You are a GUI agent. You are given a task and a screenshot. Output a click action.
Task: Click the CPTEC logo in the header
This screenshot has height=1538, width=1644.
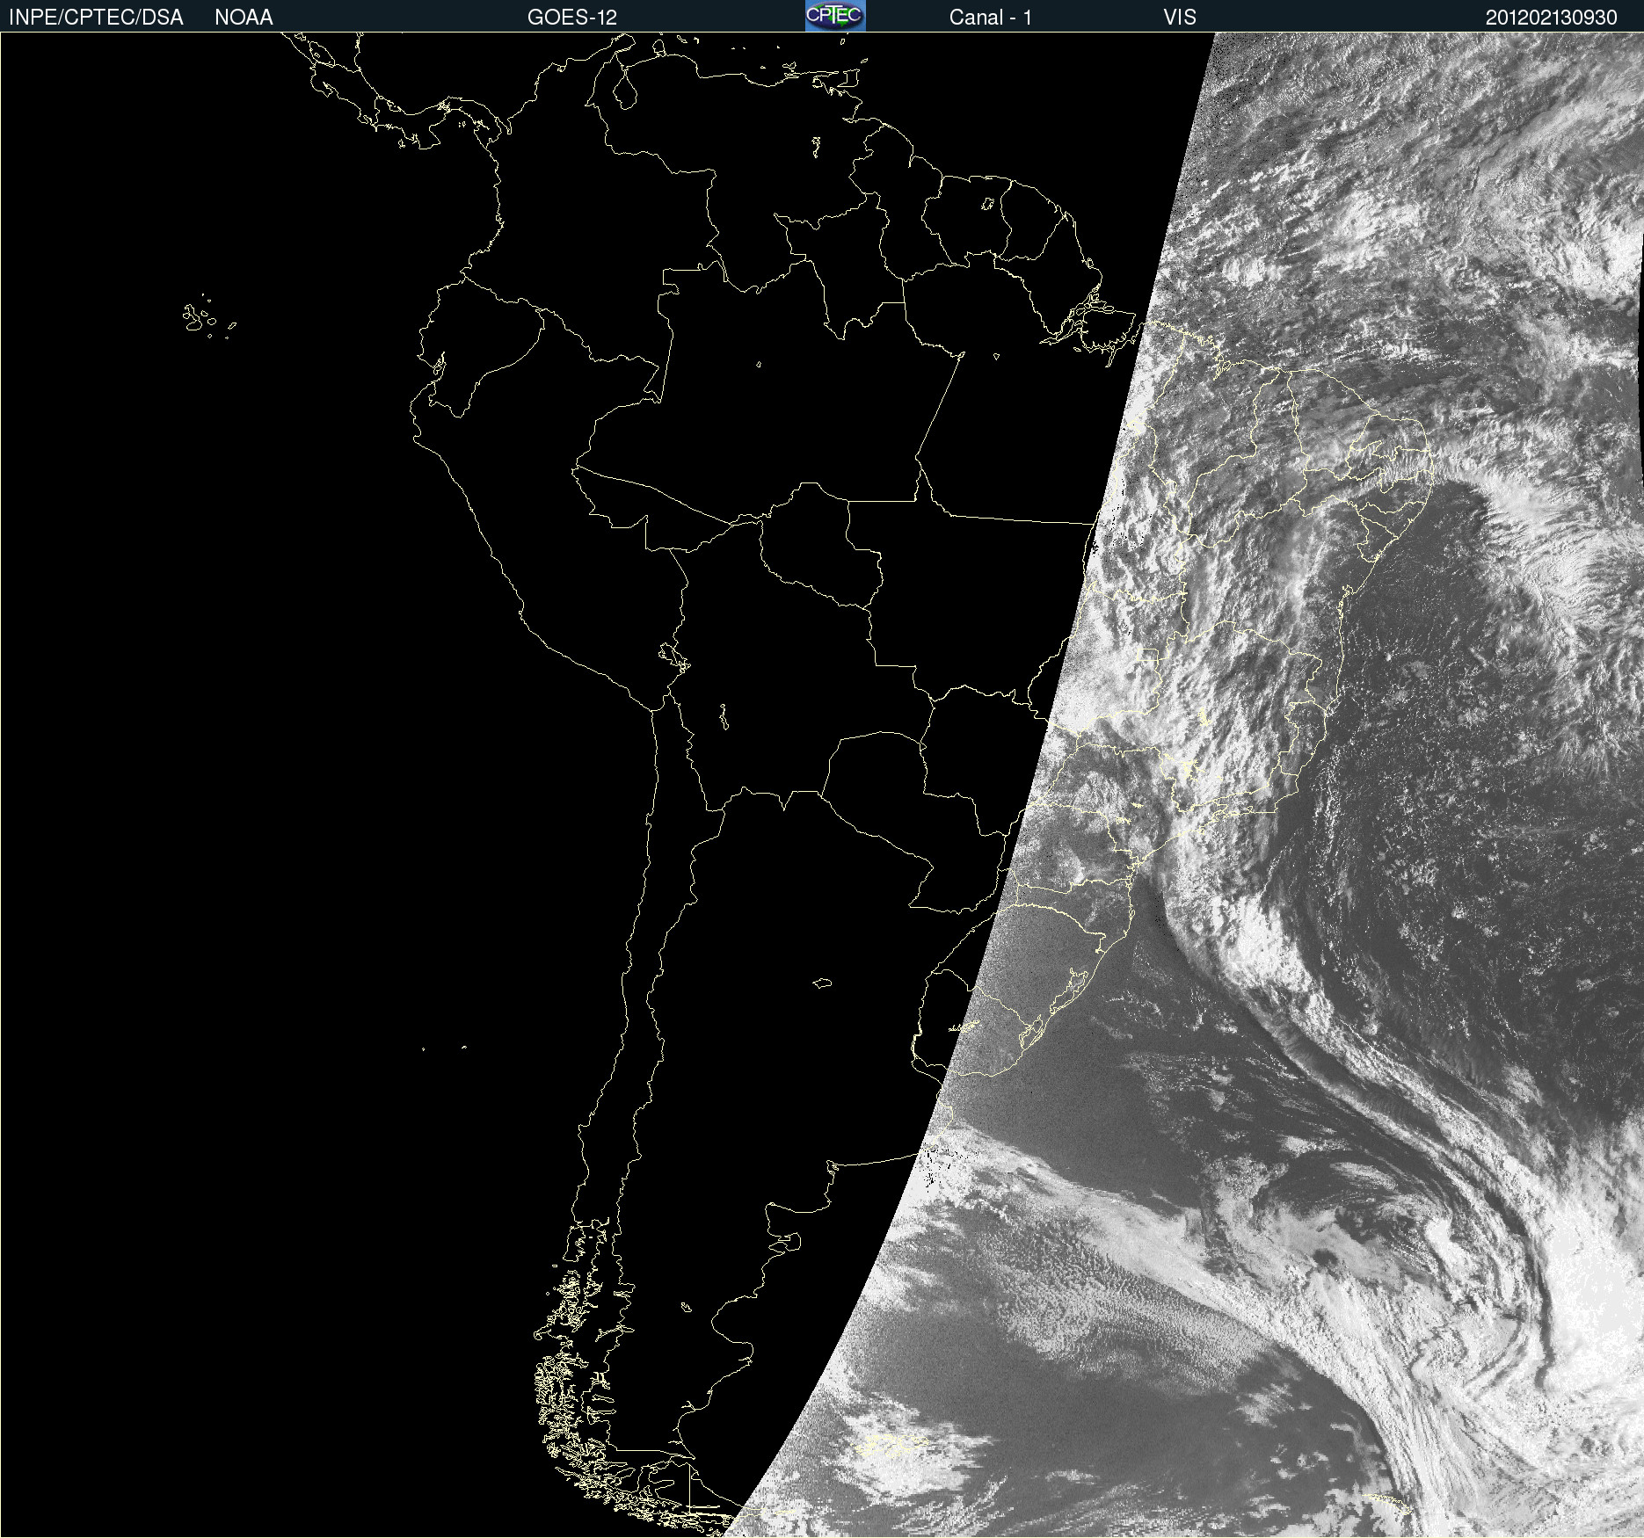[x=835, y=16]
